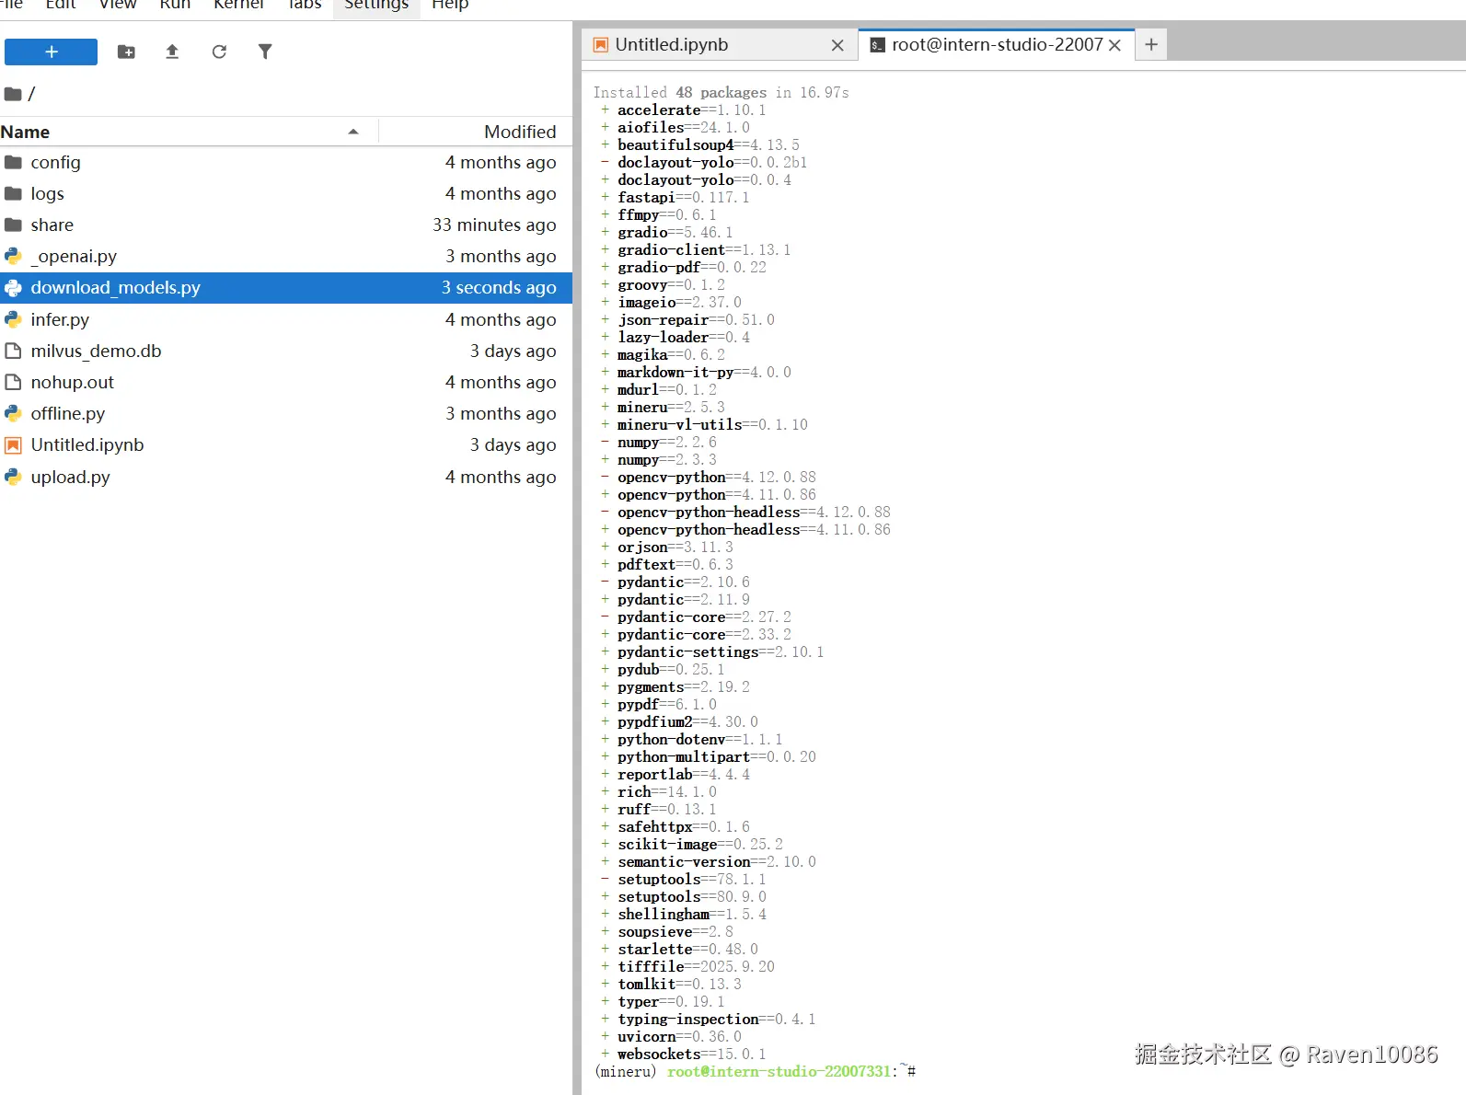Viewport: 1466px width, 1095px height.
Task: Select the upload.py file
Action: pyautogui.click(x=286, y=477)
